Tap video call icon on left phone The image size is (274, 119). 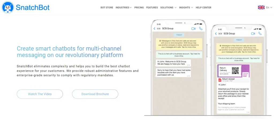(x=193, y=28)
